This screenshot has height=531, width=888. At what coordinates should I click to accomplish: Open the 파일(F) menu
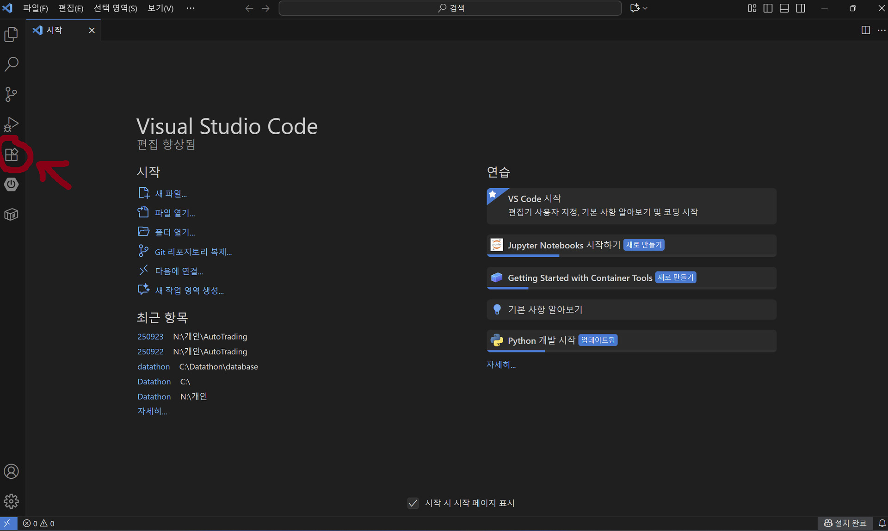(36, 8)
